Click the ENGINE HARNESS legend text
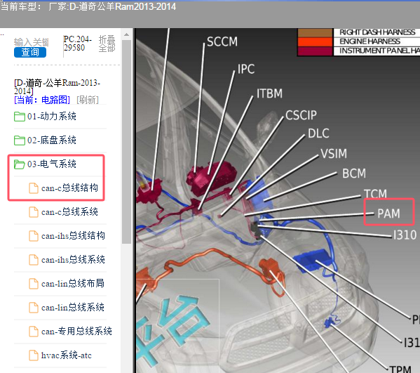Viewport: 420px width, 373px height. 370,41
